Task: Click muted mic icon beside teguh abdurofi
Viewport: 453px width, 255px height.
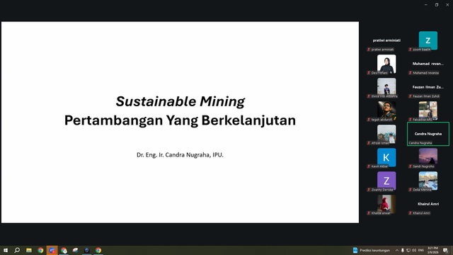Action: click(369, 120)
